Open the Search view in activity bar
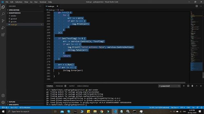204x114 pixels. (3, 14)
